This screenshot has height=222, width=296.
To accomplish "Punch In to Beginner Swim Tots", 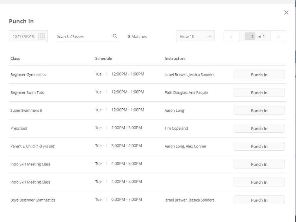I will (259, 93).
